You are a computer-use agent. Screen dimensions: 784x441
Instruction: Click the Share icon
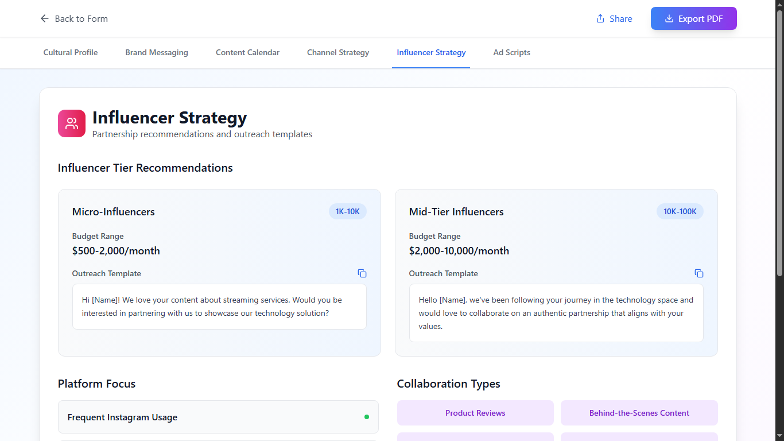tap(600, 18)
